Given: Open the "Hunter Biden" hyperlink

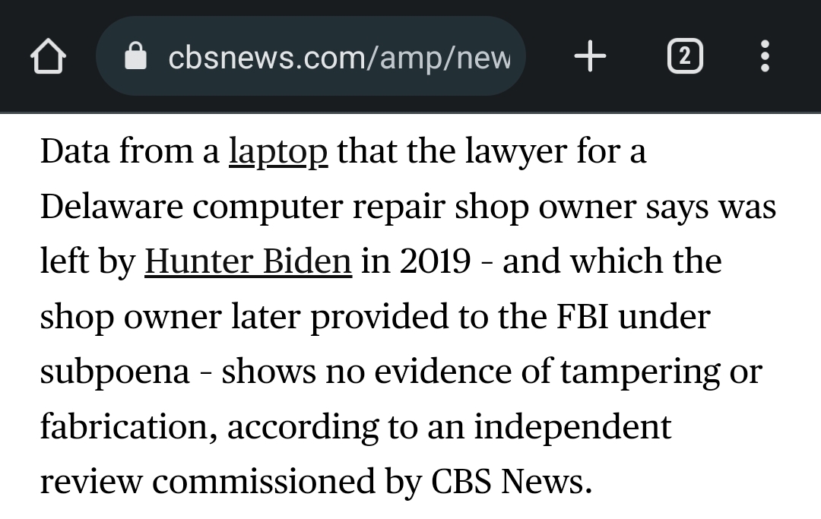Looking at the screenshot, I should click(x=248, y=261).
